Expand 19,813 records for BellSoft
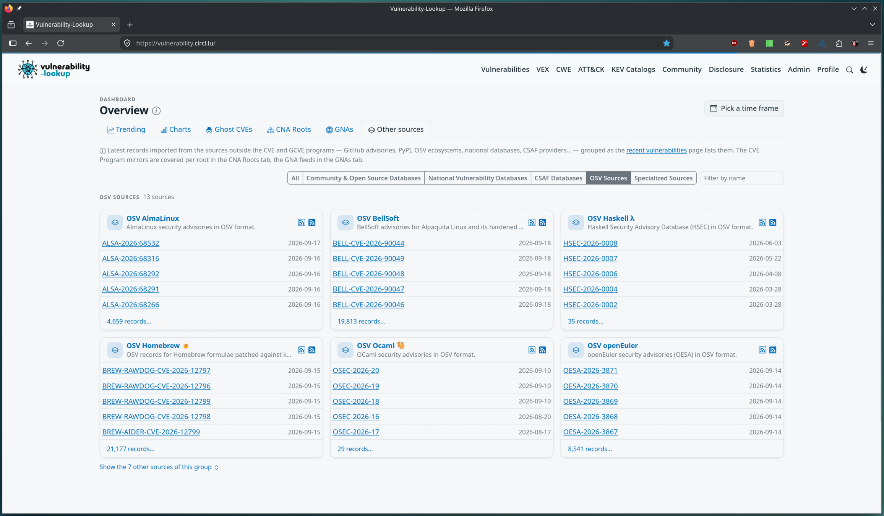Screen dimensions: 884x516 [x=361, y=321]
